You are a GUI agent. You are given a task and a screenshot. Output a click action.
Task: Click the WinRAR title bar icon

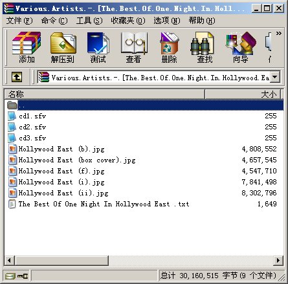[9, 8]
